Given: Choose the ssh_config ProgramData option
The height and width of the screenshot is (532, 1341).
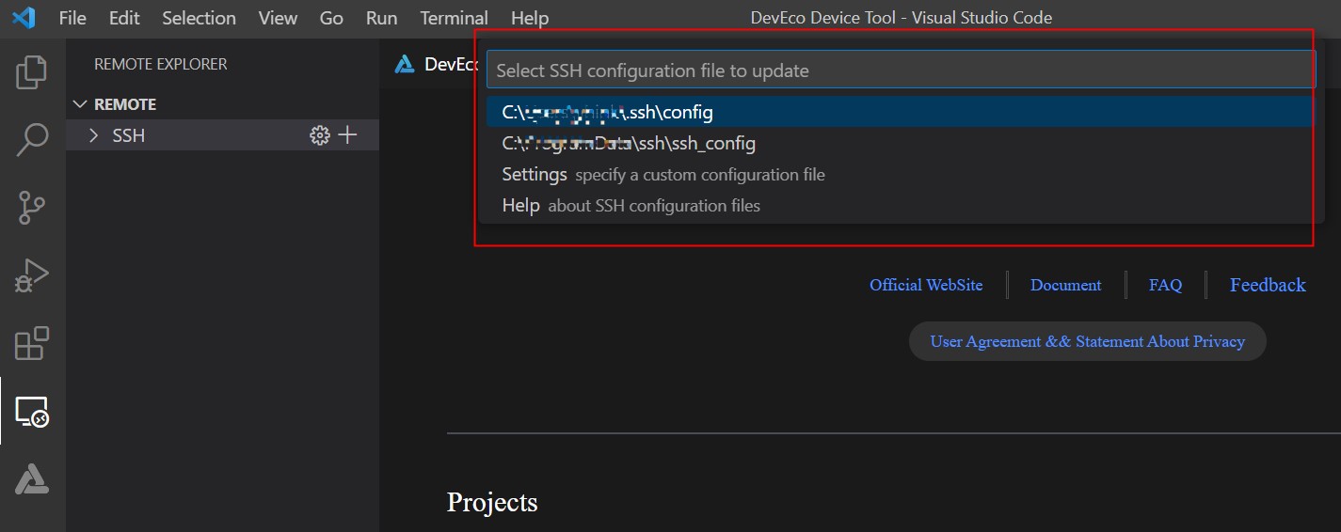Looking at the screenshot, I should pyautogui.click(x=629, y=144).
